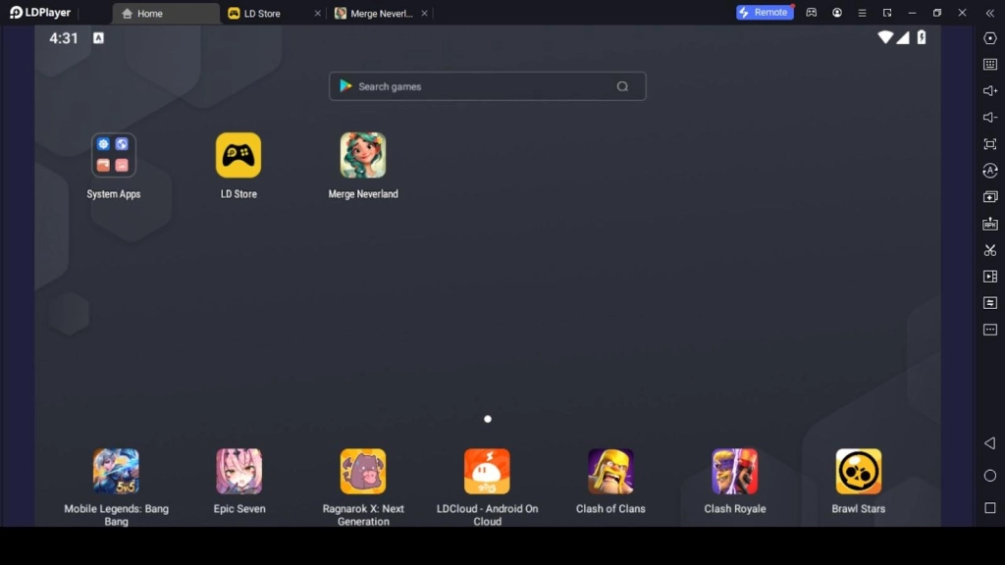
Task: Tap the Android back triangle button
Action: [x=989, y=443]
